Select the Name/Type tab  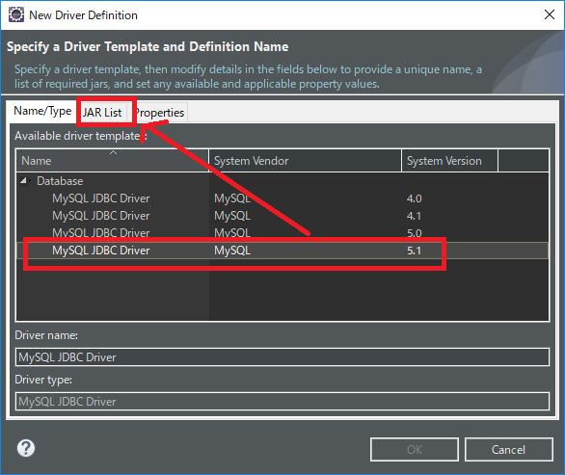coord(42,111)
